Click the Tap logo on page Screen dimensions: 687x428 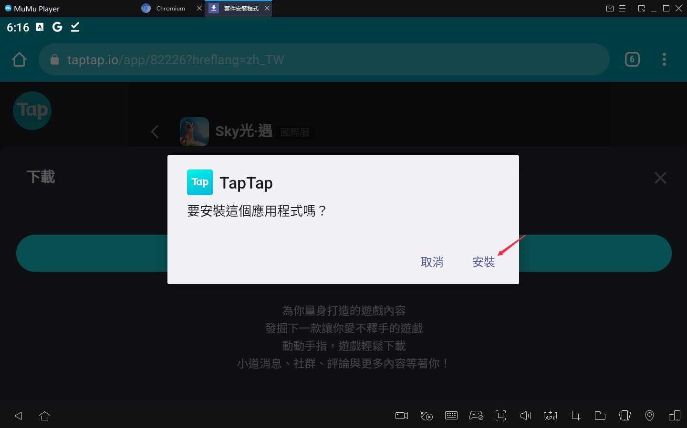click(x=32, y=110)
